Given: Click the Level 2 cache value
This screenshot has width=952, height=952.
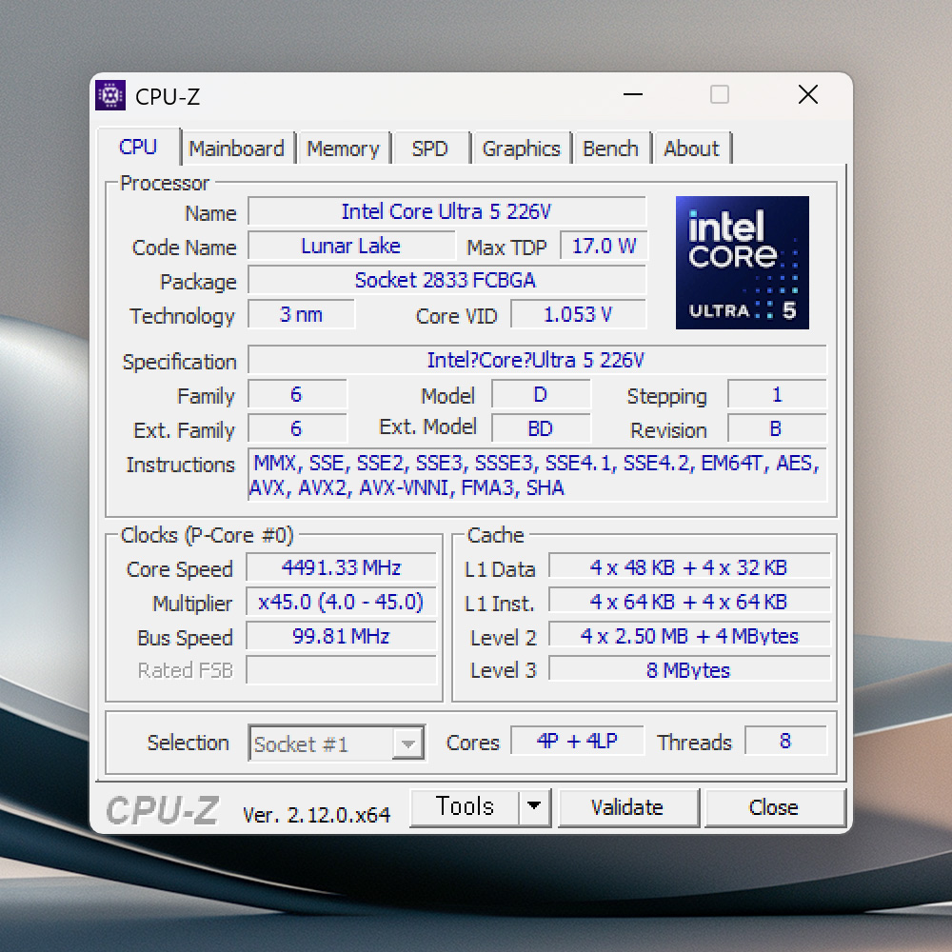Looking at the screenshot, I should coord(689,636).
